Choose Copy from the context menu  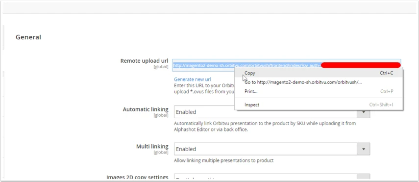pyautogui.click(x=319, y=73)
